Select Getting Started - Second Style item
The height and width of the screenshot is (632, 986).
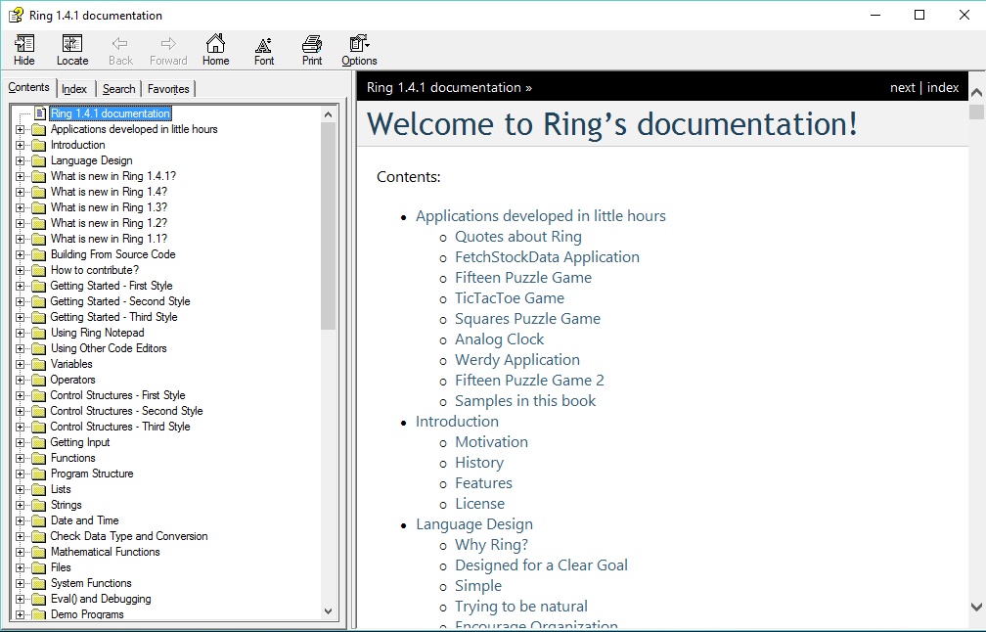tap(120, 302)
